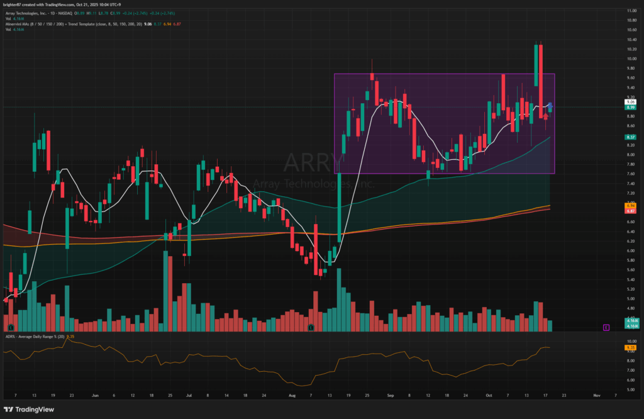Screen dimensions: 644x419
Task: Click the red 6.87 moving average label
Action: coord(630,211)
